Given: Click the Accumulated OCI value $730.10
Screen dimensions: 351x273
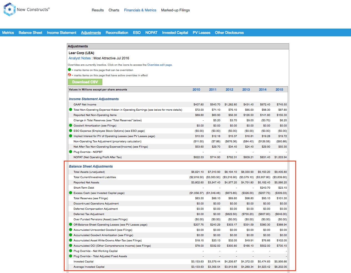Looking at the screenshot, I should (x=282, y=246).
